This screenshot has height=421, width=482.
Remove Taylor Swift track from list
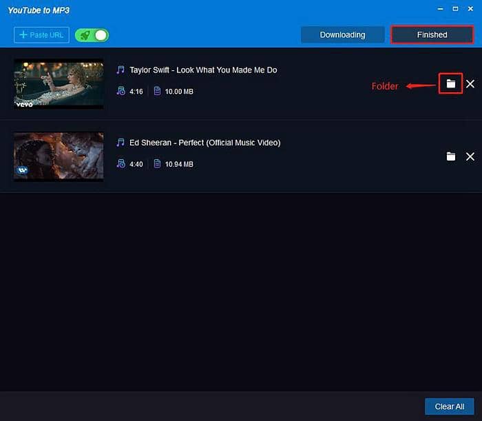coord(470,84)
